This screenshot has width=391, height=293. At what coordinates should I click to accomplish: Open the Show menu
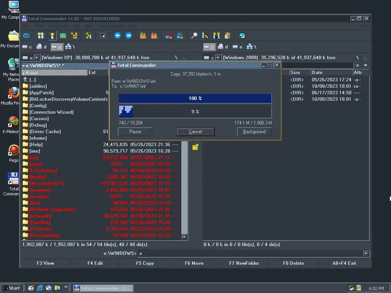pos(89,26)
